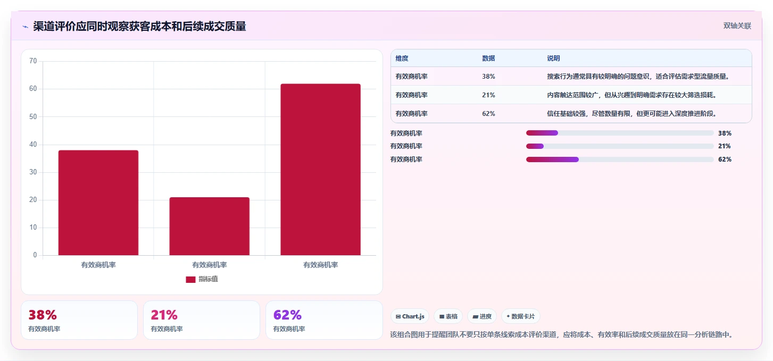Click the 维度 table column header
The image size is (773, 361).
(402, 58)
